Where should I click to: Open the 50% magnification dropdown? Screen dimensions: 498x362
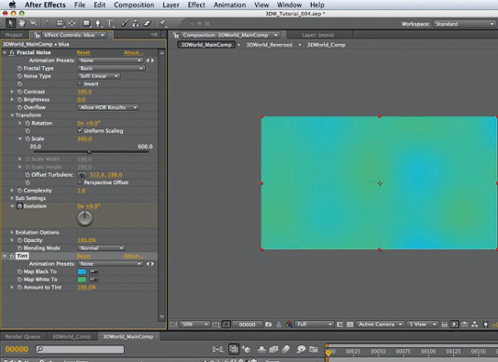click(x=195, y=324)
